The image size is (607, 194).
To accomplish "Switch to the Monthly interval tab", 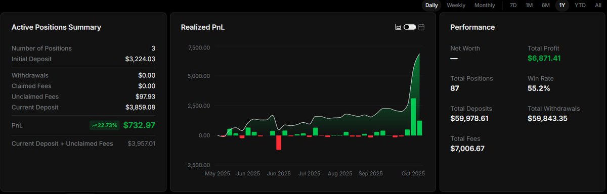I will pos(485,5).
